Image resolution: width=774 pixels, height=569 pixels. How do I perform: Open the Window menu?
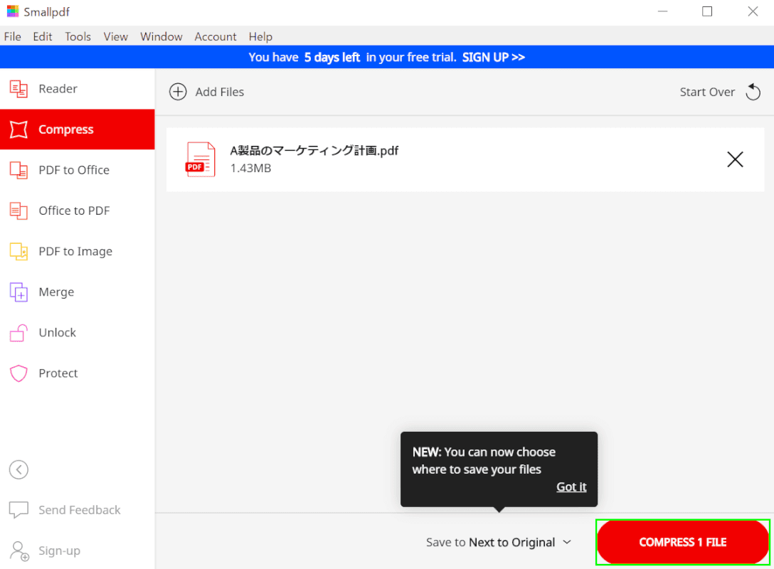[x=161, y=36]
